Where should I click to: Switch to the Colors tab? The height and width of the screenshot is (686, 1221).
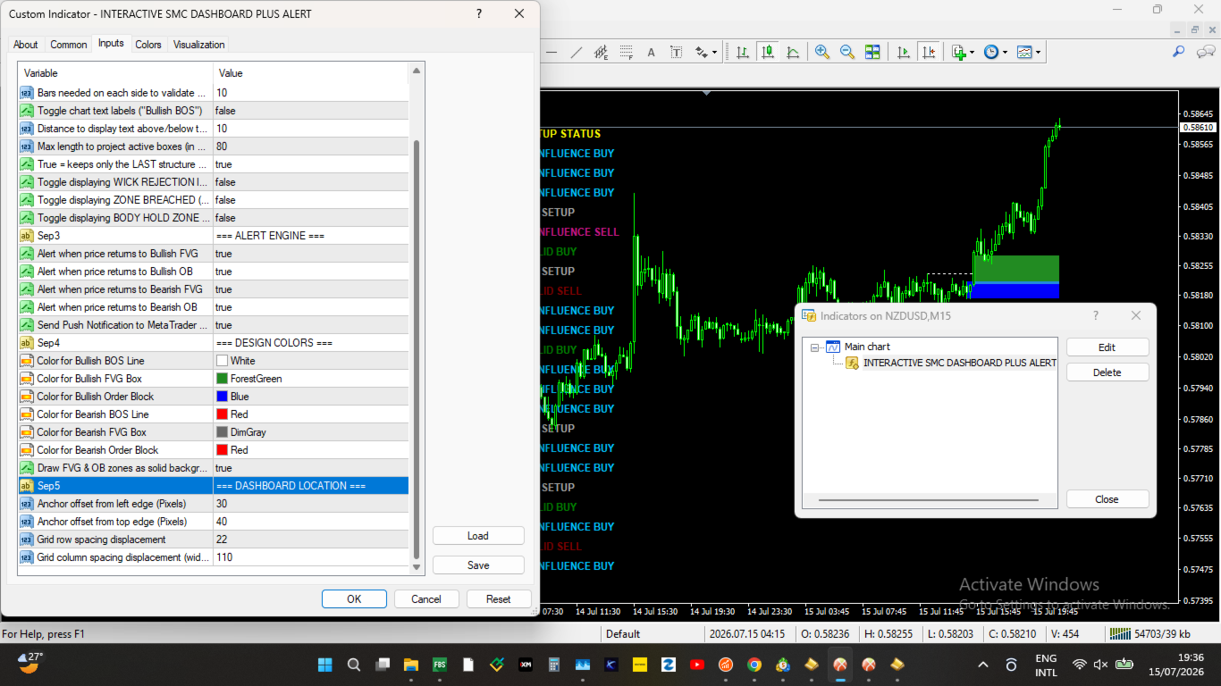click(148, 45)
